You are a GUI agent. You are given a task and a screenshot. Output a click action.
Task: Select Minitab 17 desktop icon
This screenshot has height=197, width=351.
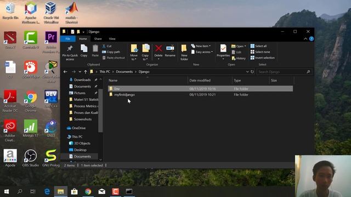click(31, 128)
